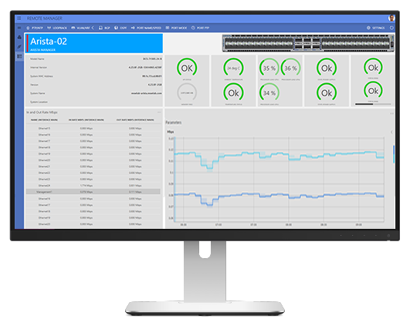The width and height of the screenshot is (410, 319).
Task: Click the blue scrollbar at the chart's right edge
Action: [394, 154]
